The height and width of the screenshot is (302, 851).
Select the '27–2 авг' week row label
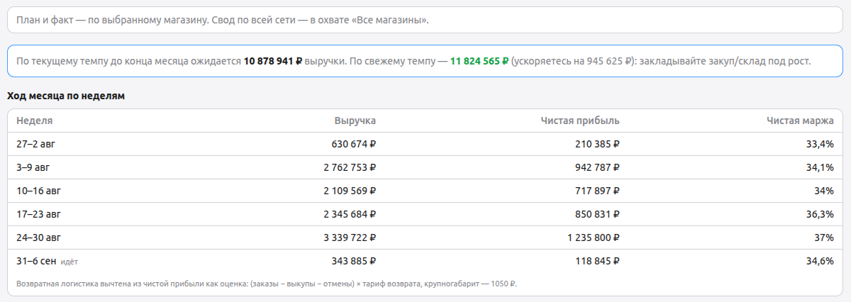[x=35, y=144]
